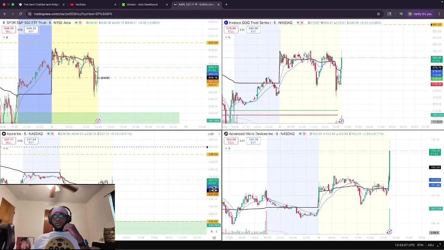Click BUY 580.00 on QQQ chart

pyautogui.click(x=253, y=30)
